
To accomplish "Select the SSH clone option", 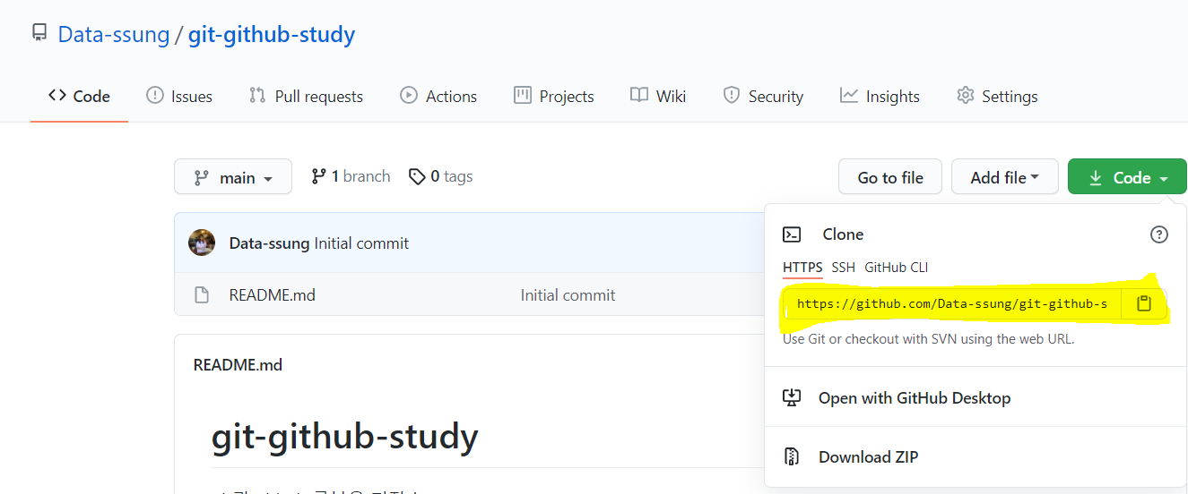I will coord(843,268).
